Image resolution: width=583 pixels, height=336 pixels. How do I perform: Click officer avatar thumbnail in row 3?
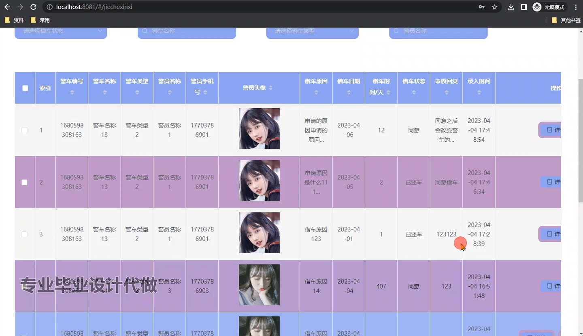tap(259, 233)
